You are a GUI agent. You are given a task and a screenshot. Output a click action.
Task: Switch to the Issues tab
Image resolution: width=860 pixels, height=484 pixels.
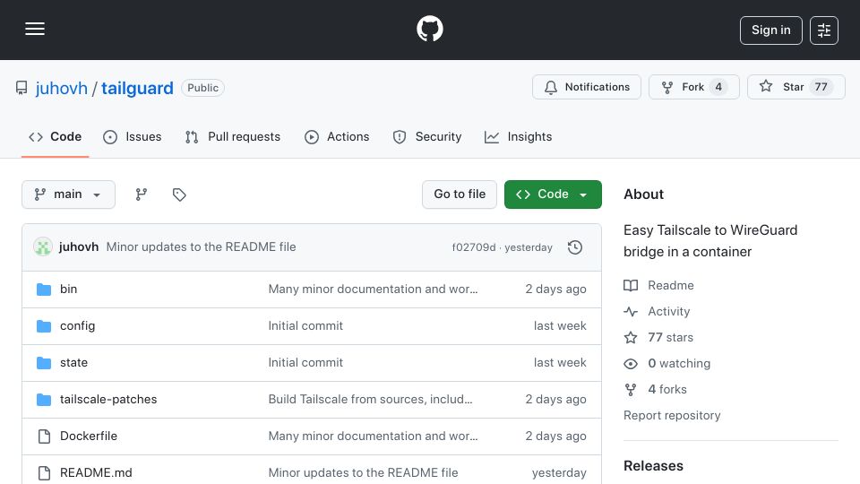(x=133, y=136)
